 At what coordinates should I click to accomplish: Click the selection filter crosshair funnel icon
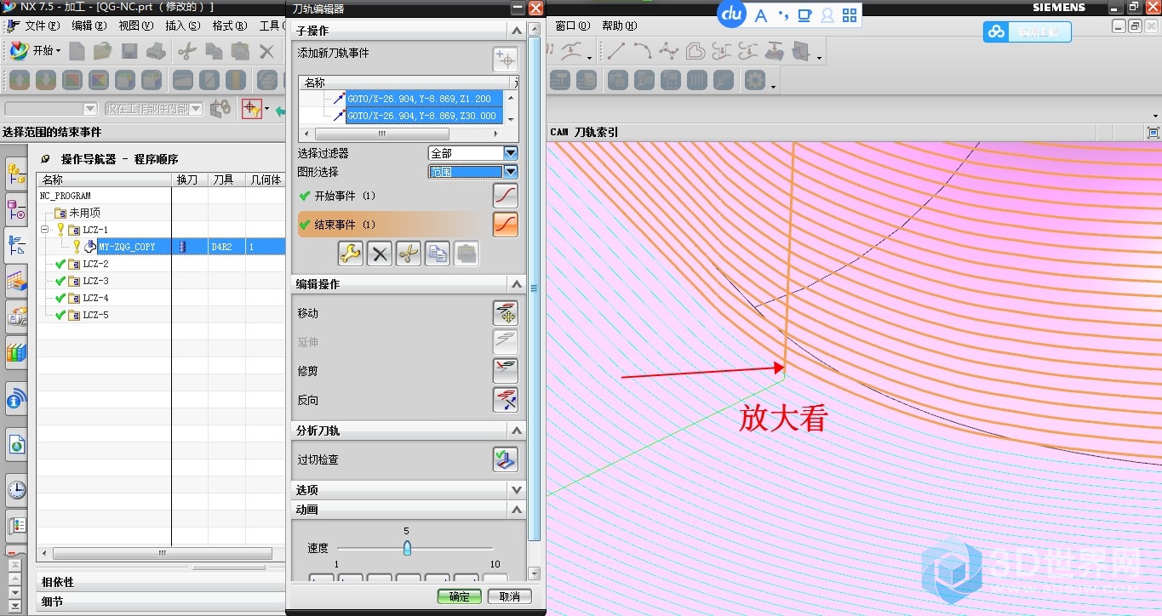pyautogui.click(x=251, y=109)
